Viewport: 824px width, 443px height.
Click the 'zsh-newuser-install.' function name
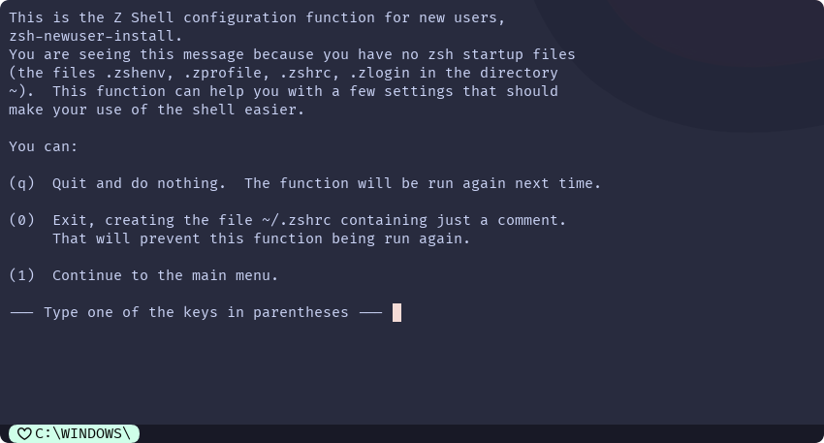click(x=96, y=36)
